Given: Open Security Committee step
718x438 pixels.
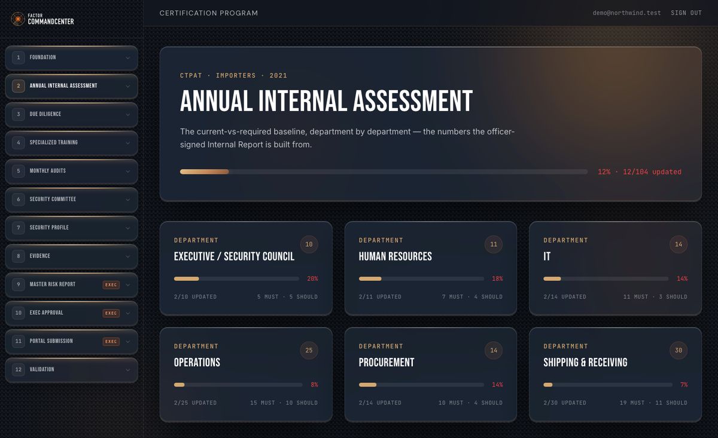Looking at the screenshot, I should pyautogui.click(x=72, y=200).
